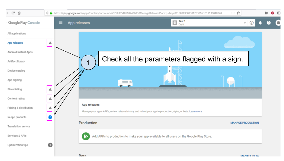Follow the Learn more link

click(x=195, y=112)
